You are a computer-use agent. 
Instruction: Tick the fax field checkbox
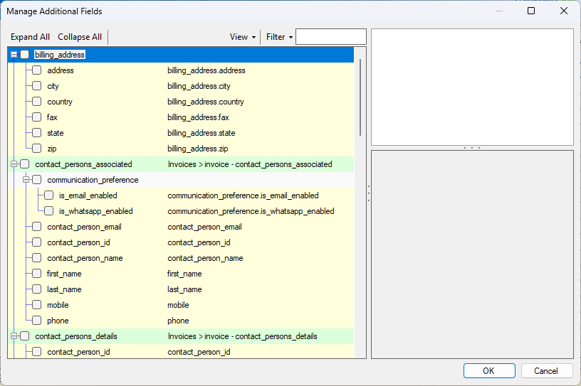[x=37, y=117]
